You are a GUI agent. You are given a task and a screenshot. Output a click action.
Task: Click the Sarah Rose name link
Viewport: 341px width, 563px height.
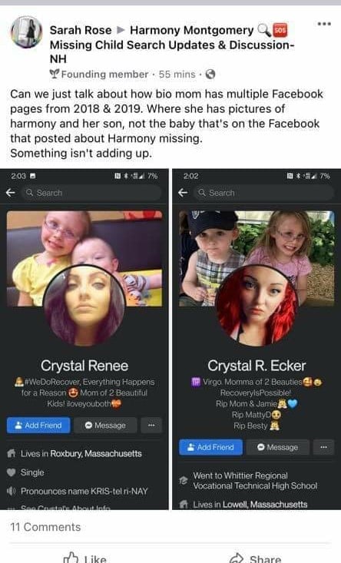point(81,30)
